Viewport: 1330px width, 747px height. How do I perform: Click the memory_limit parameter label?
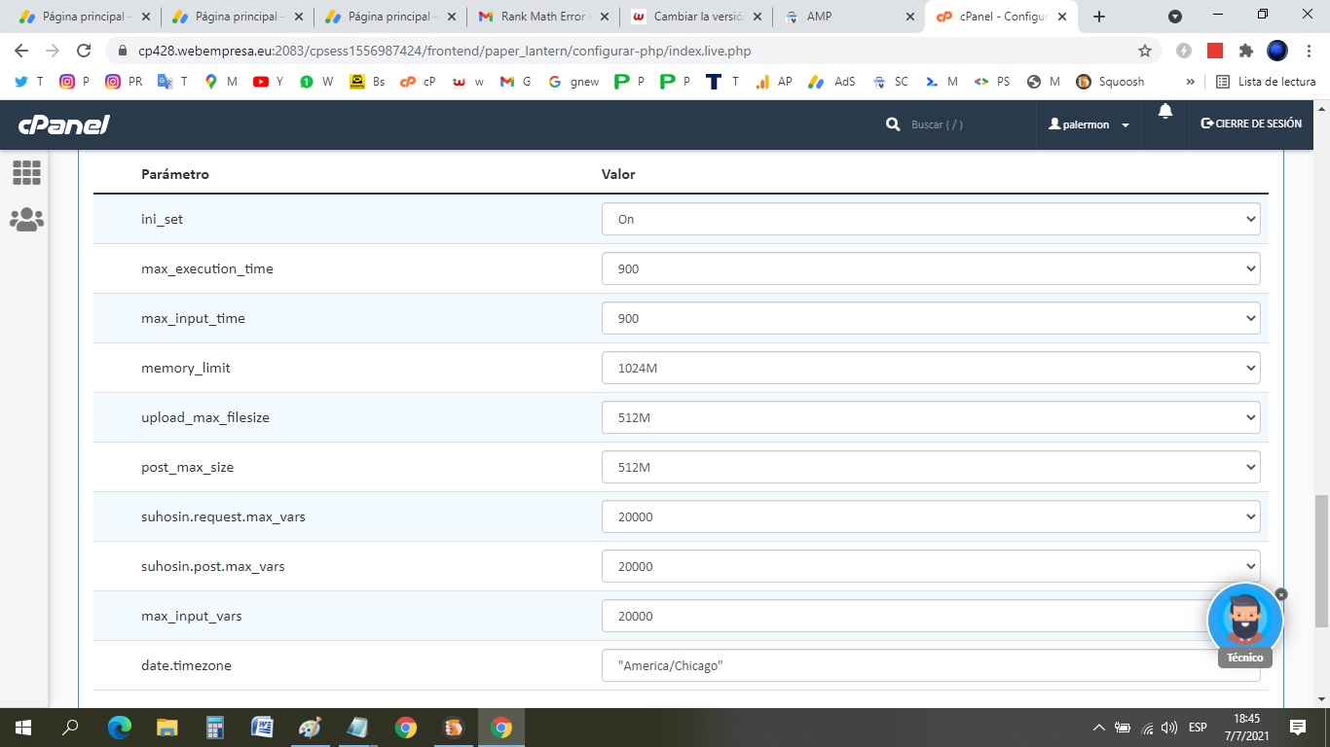(186, 368)
